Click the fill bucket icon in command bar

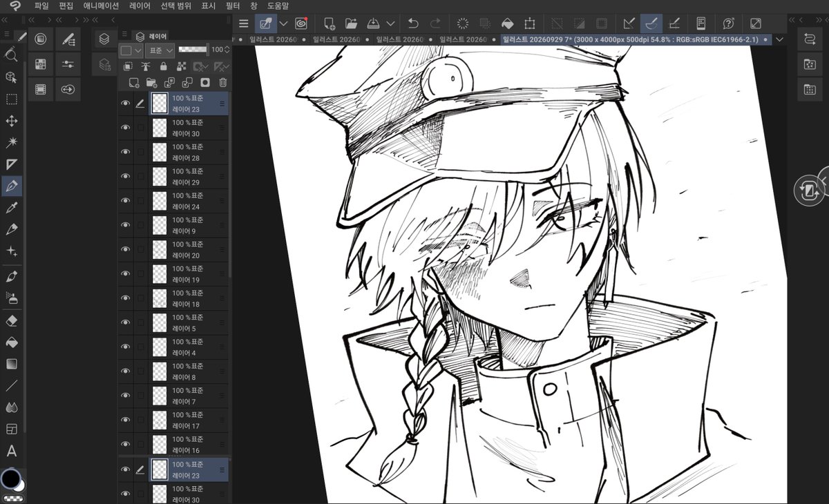pos(507,23)
